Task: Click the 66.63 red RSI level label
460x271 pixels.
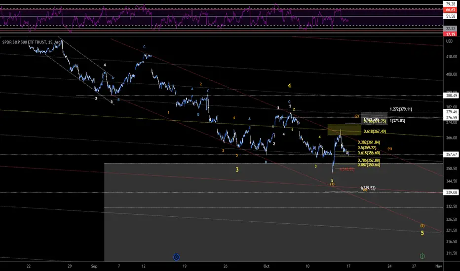Action: [x=450, y=10]
